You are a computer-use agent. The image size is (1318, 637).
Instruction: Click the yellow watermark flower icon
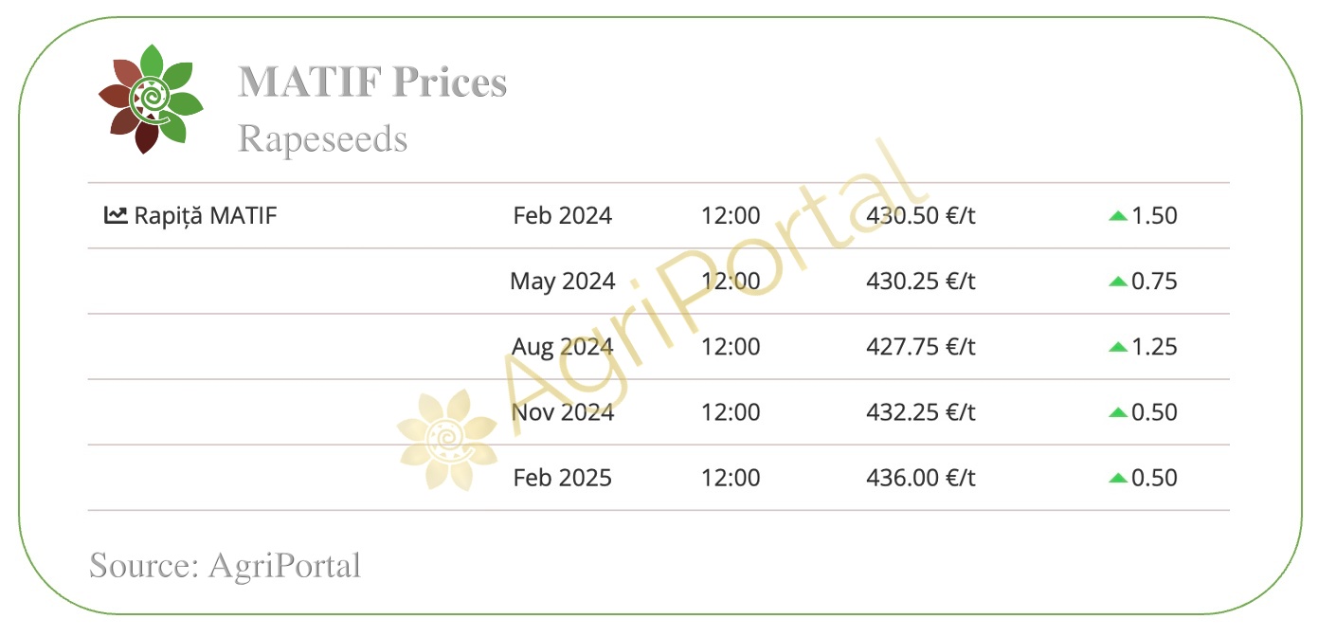447,439
